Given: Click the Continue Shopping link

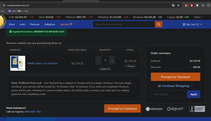Looking at the screenshot, I should coord(177,86).
